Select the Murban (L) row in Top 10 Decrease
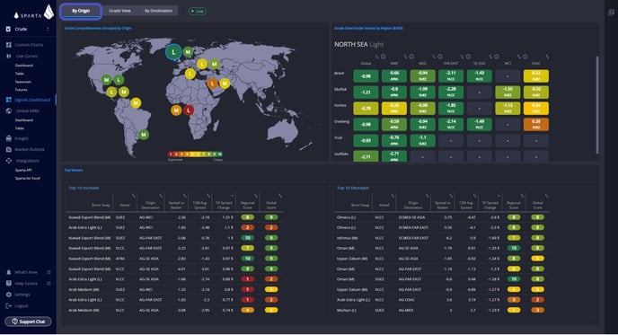Viewport: 618px width, 335px height. [x=441, y=310]
